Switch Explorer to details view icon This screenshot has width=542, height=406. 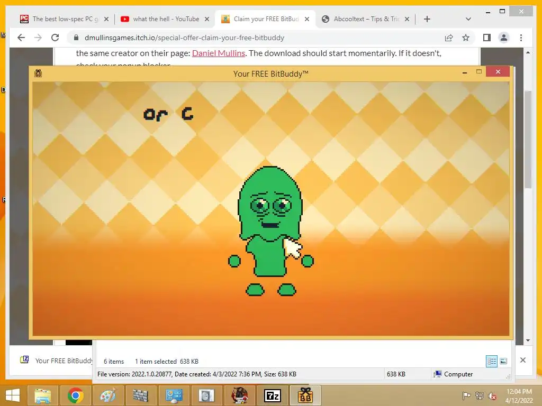click(492, 361)
